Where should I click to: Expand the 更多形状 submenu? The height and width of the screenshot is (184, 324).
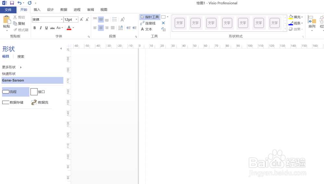[12, 67]
